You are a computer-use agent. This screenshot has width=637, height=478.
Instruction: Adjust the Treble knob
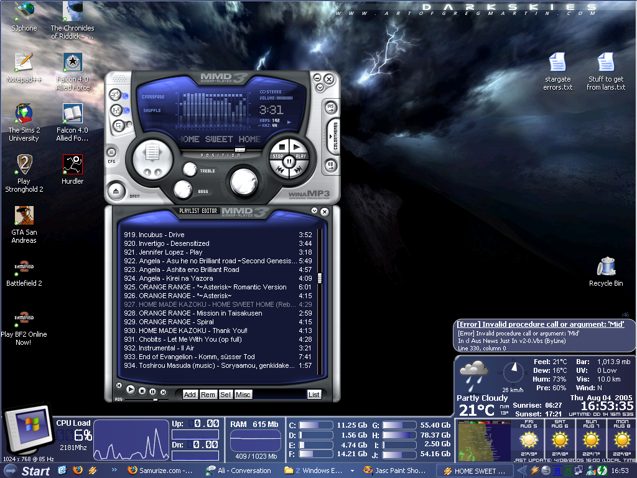(x=189, y=169)
